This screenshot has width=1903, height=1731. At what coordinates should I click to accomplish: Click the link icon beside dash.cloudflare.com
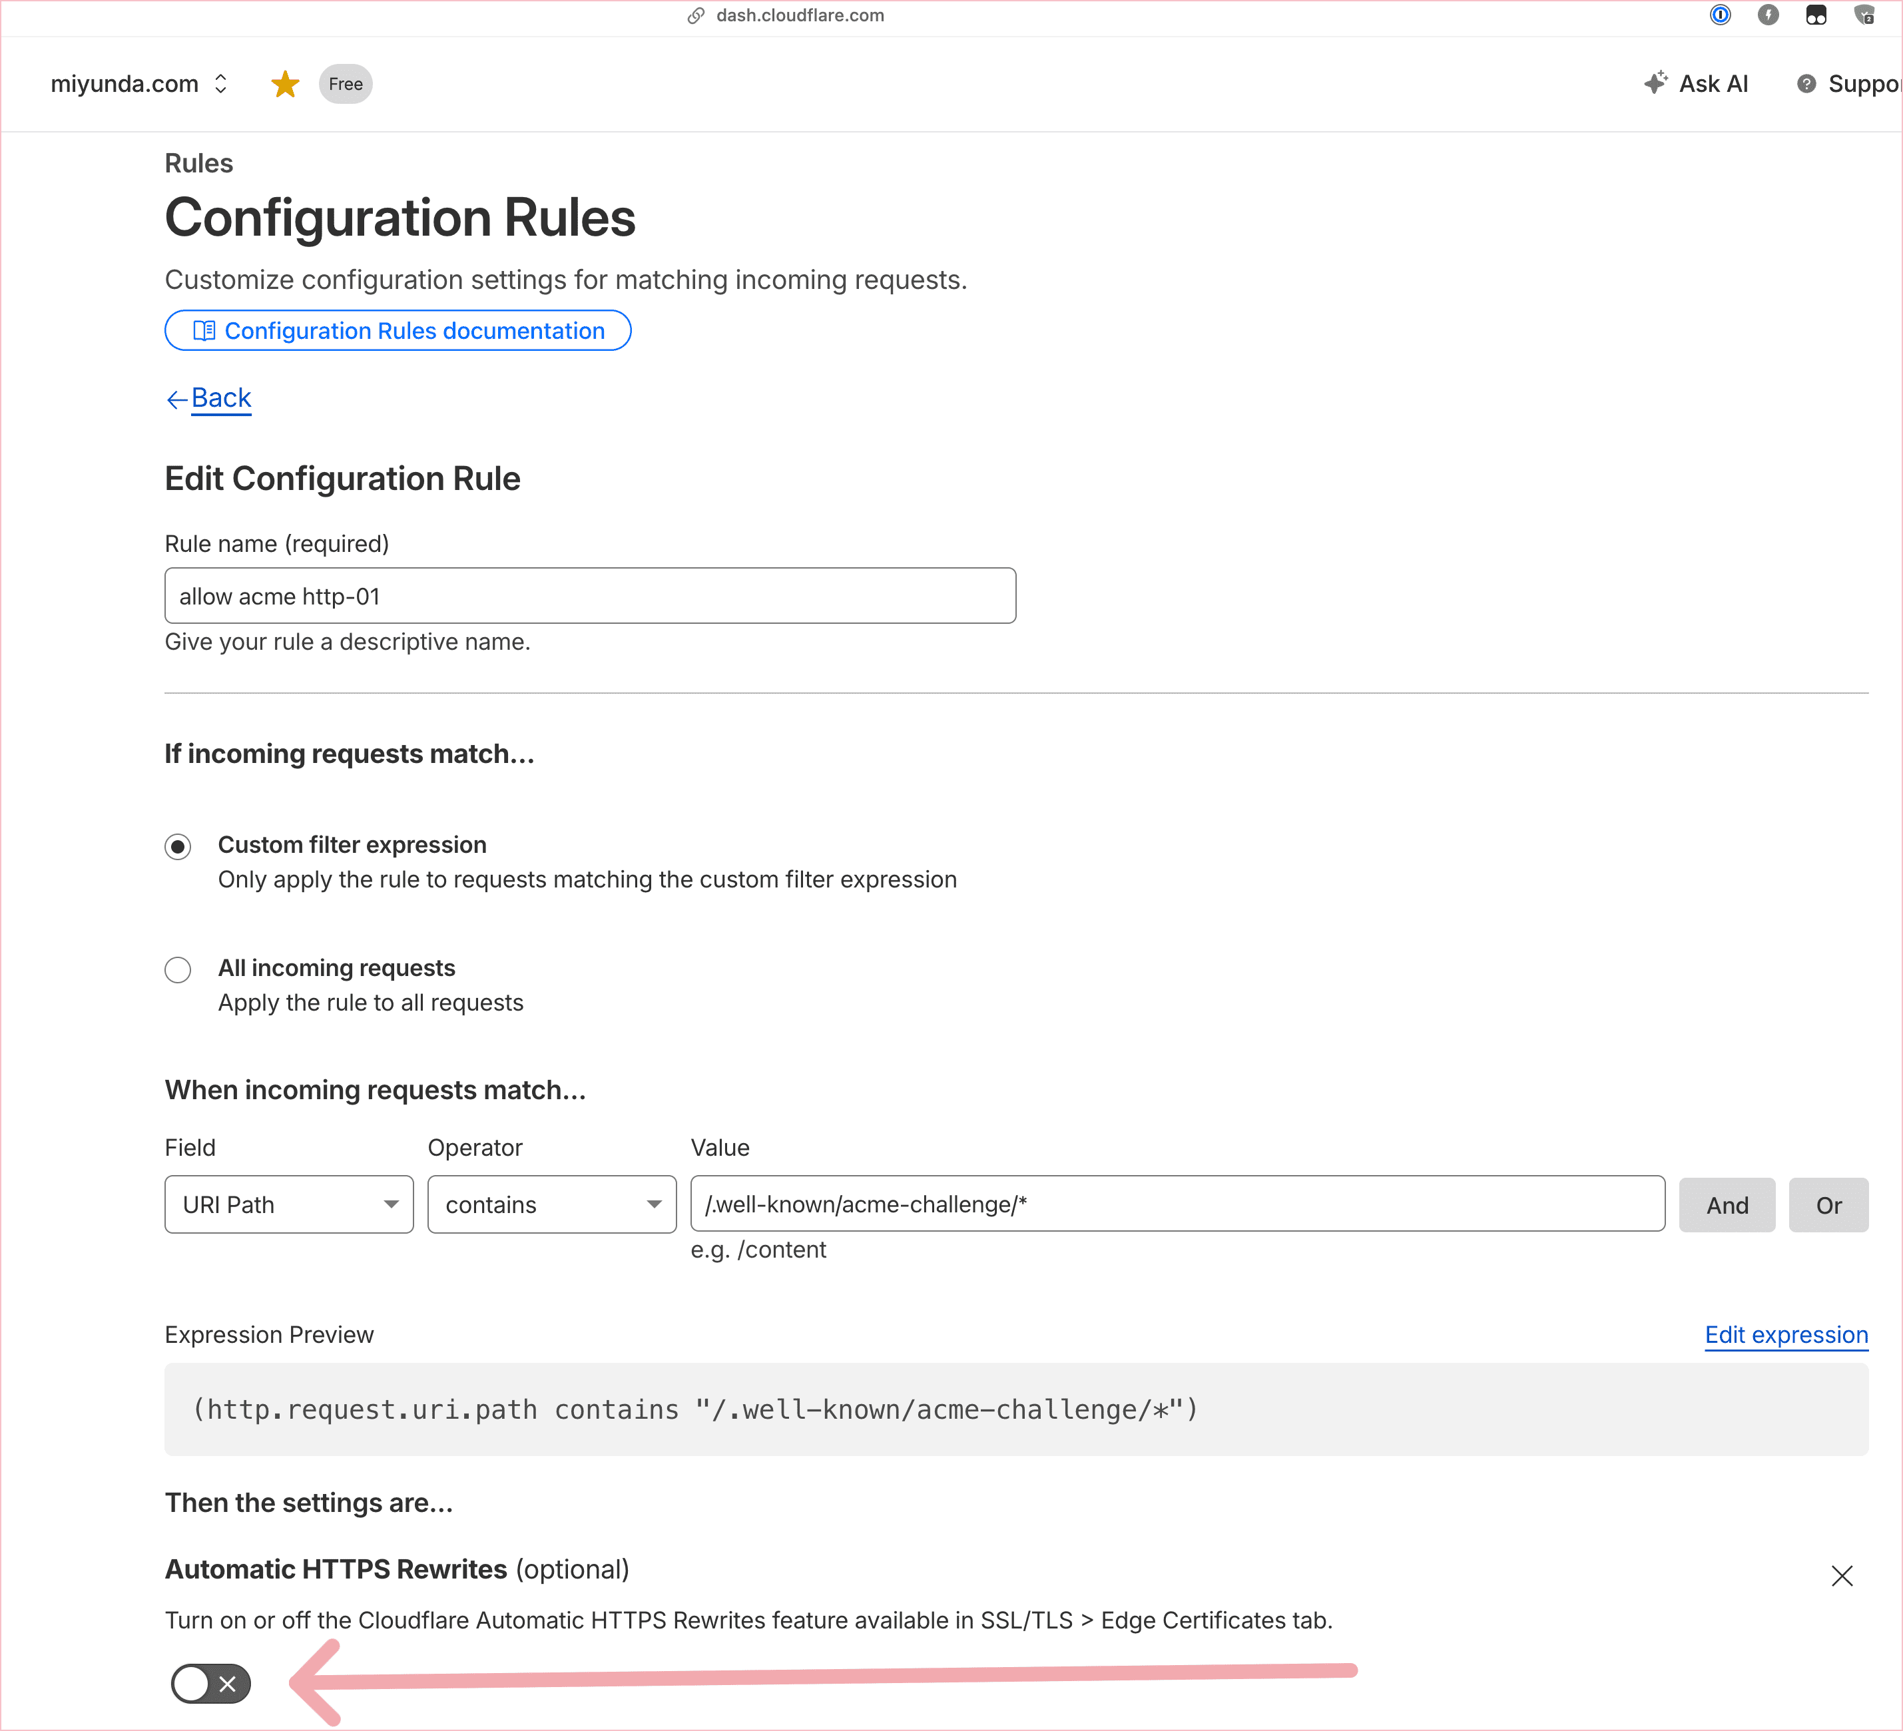[x=696, y=15]
